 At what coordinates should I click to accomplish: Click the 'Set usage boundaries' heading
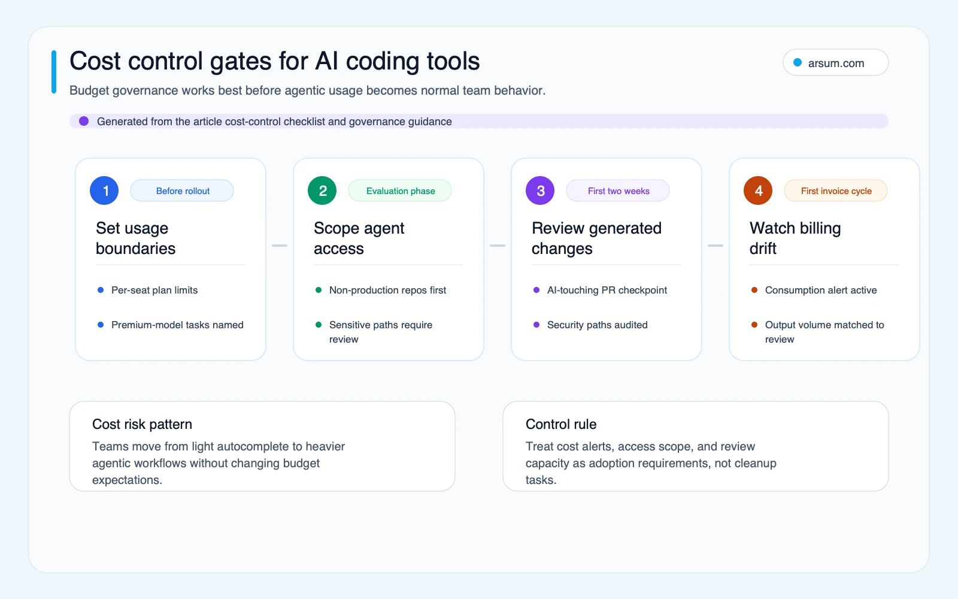[x=136, y=238]
